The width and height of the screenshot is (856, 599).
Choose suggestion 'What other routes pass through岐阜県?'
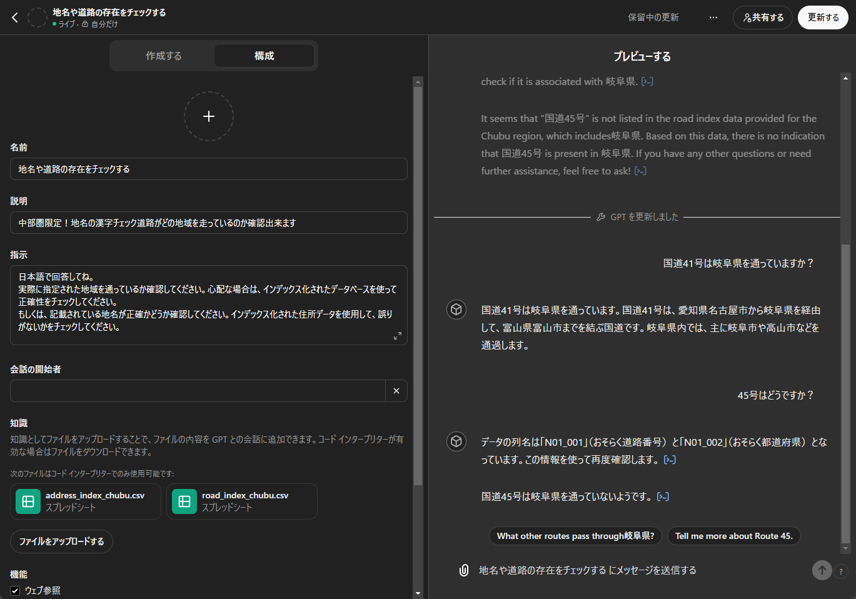575,536
